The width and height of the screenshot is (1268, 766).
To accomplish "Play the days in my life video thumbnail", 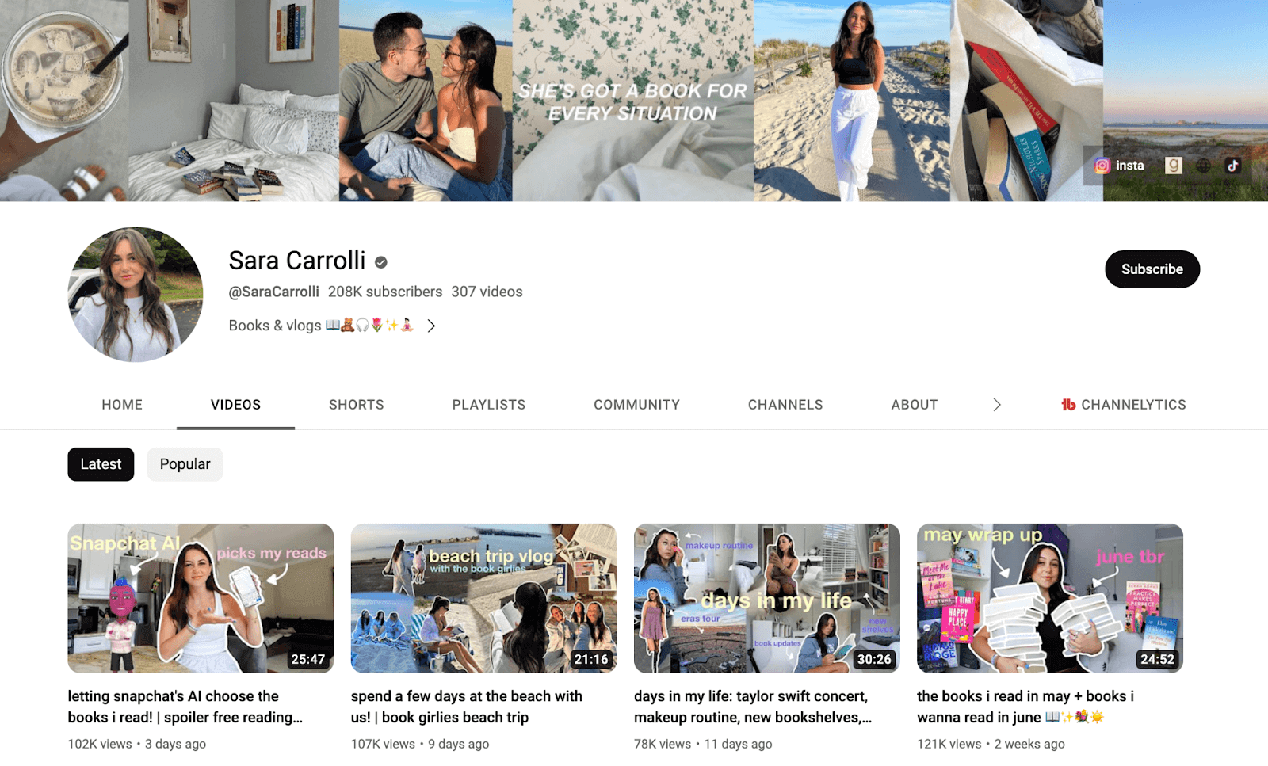I will tap(766, 598).
